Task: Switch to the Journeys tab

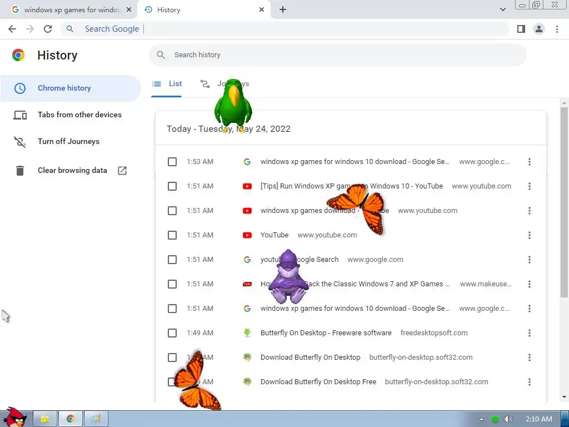Action: coord(224,84)
